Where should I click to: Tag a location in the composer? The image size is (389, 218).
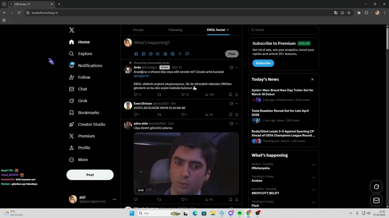tap(180, 54)
